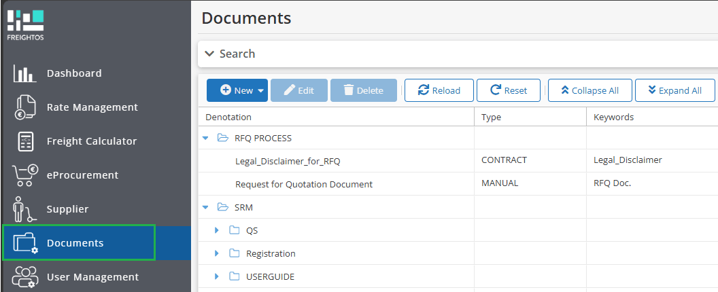Open Rate Management in the sidebar

[x=95, y=107]
